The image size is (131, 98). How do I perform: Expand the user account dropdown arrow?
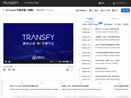tap(126, 3)
